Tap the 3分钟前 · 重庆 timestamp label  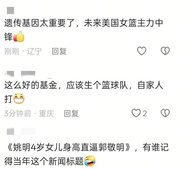click(x=29, y=113)
